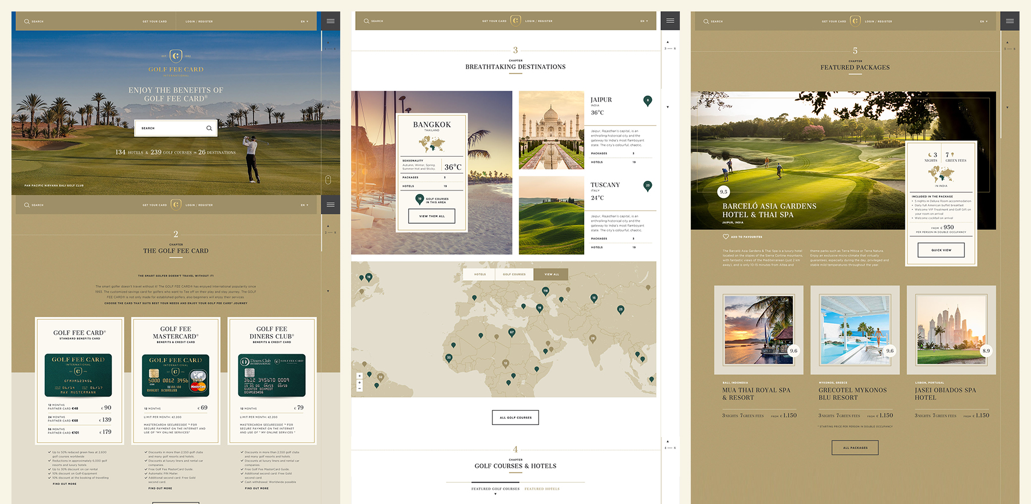Switch map filter to Golf Courses
Image resolution: width=1031 pixels, height=504 pixels.
pos(514,274)
